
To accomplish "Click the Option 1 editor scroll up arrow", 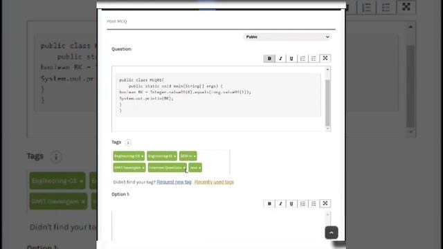I will click(x=327, y=215).
